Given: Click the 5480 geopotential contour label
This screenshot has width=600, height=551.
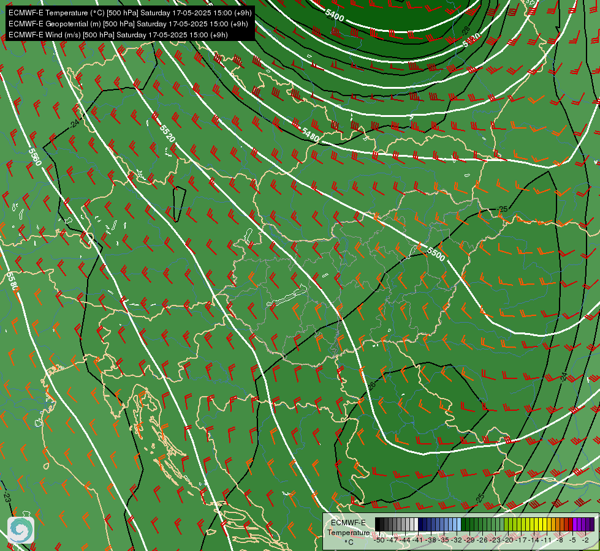Looking at the screenshot, I should click(x=310, y=134).
